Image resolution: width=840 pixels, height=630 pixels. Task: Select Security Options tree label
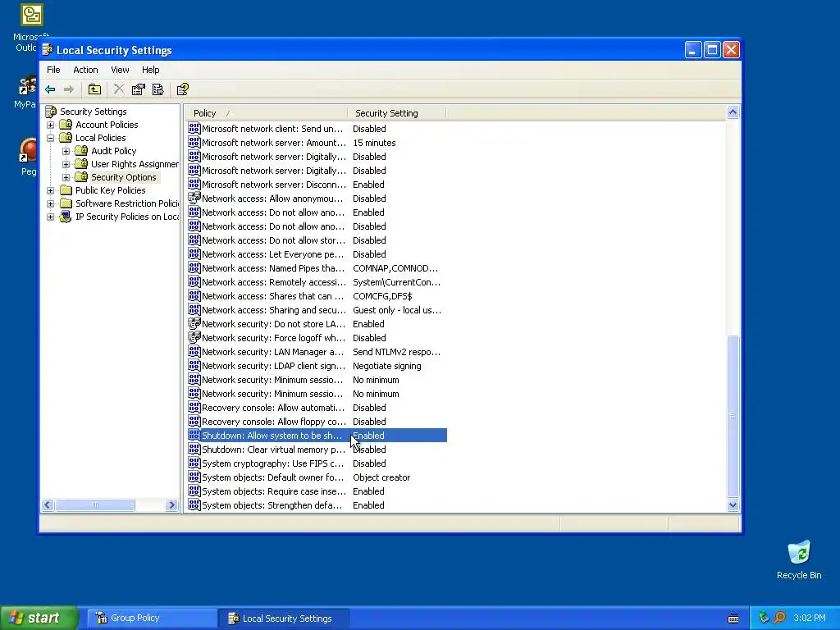coord(124,177)
